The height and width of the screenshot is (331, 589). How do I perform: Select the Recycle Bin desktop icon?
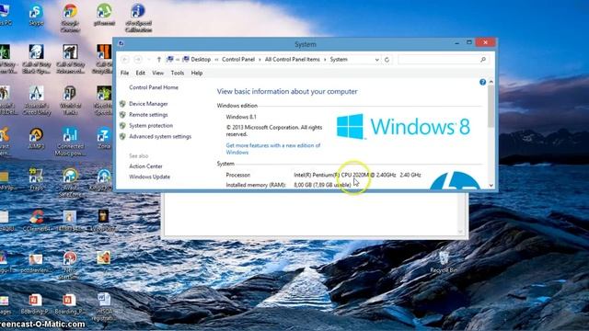(x=444, y=262)
